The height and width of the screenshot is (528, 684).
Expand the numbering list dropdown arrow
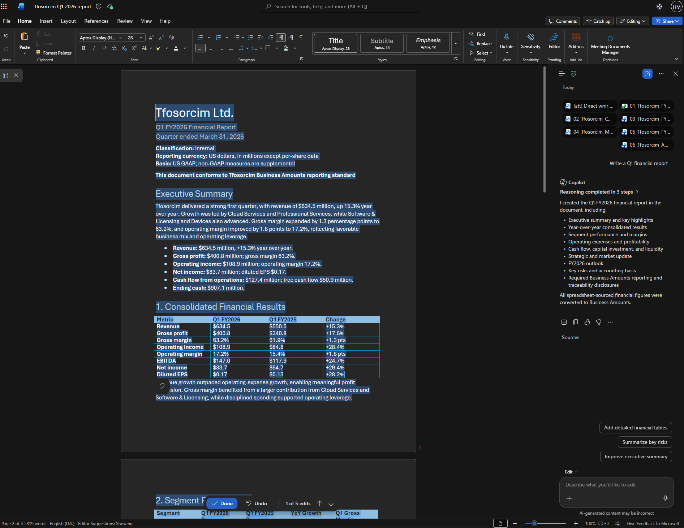[x=227, y=38]
